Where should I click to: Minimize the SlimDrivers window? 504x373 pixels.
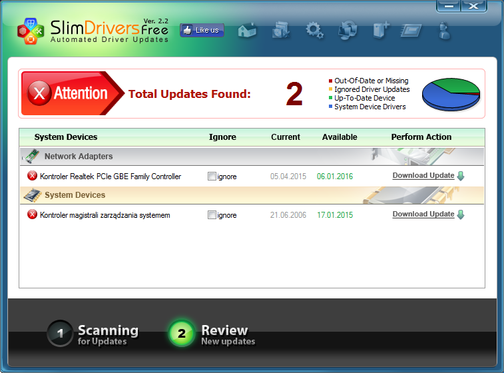[448, 6]
